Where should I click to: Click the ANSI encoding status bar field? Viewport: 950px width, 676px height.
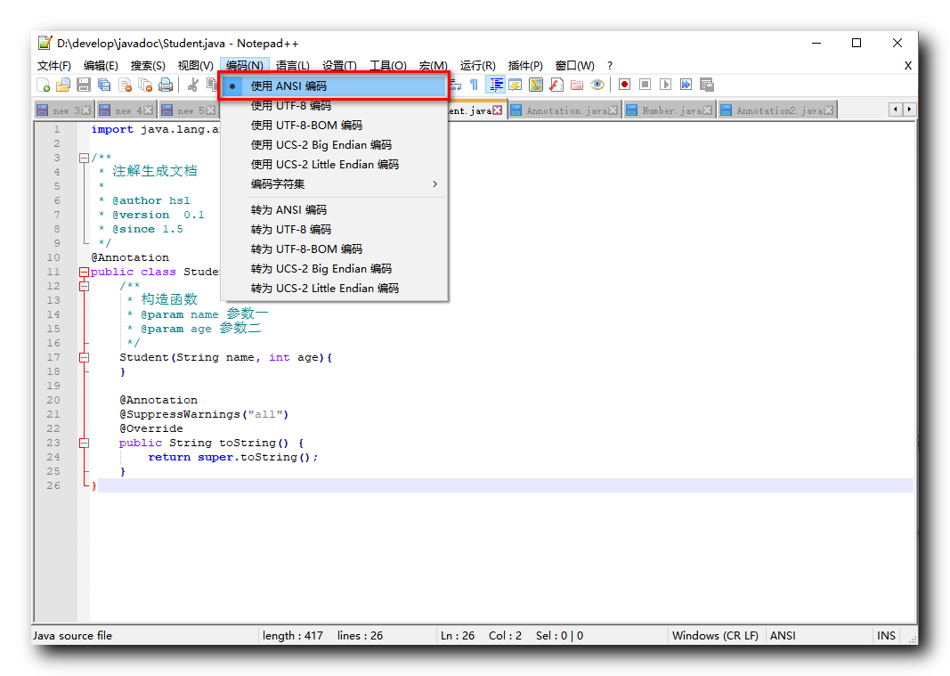pyautogui.click(x=818, y=635)
